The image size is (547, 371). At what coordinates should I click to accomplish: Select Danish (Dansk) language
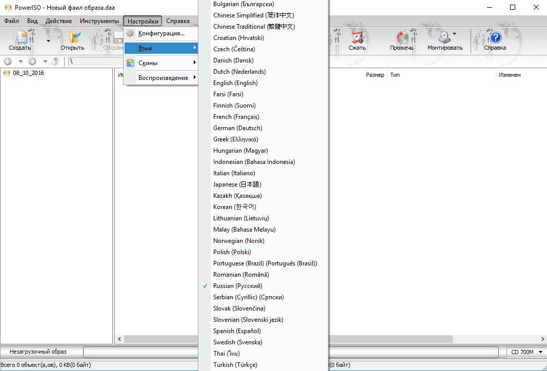pos(264,60)
